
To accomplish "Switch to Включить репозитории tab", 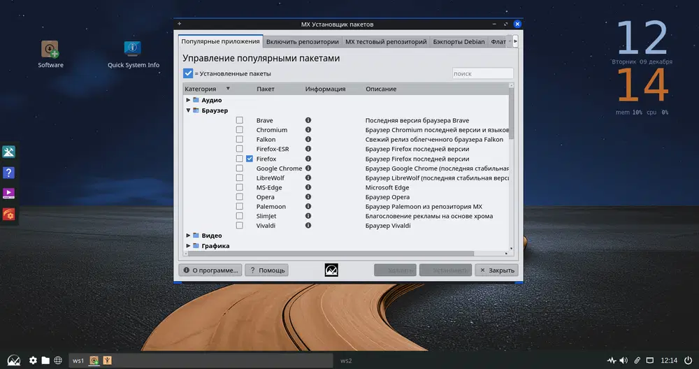I will point(302,42).
